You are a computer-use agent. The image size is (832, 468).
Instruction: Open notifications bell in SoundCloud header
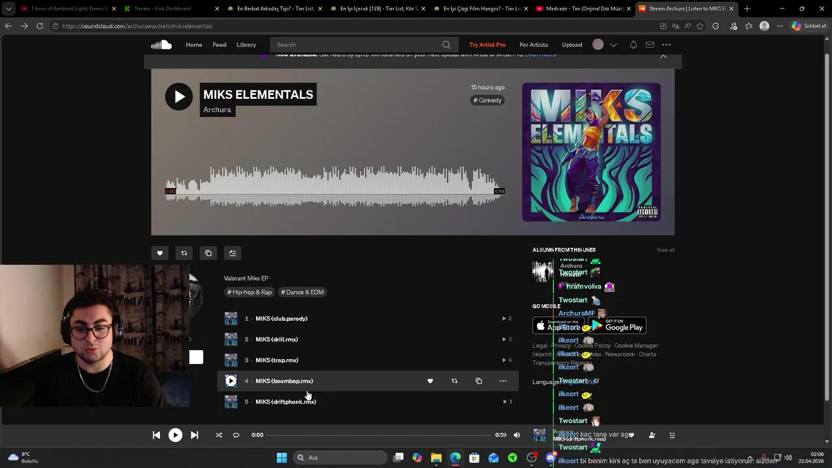coord(633,45)
